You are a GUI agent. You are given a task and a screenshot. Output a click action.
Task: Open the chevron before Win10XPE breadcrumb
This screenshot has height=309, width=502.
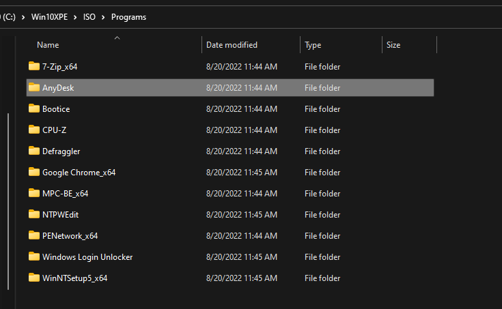pyautogui.click(x=22, y=17)
